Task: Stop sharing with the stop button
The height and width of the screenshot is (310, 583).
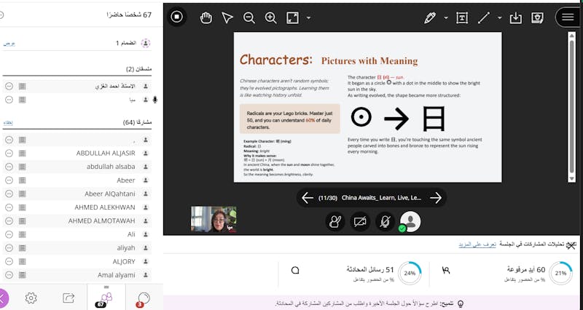Action: 176,17
